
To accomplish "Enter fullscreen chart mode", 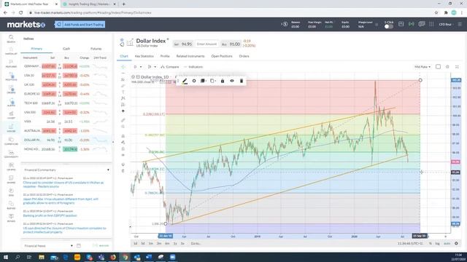I will click(x=457, y=67).
